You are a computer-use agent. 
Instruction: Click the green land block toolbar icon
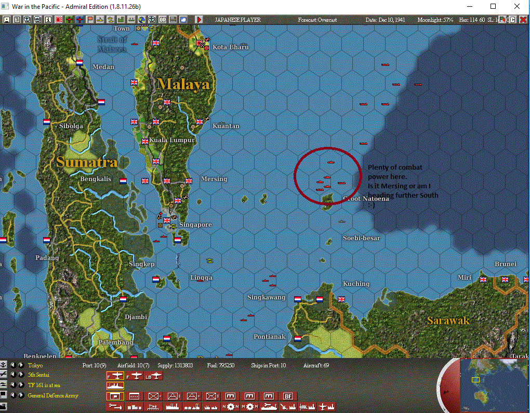click(121, 20)
